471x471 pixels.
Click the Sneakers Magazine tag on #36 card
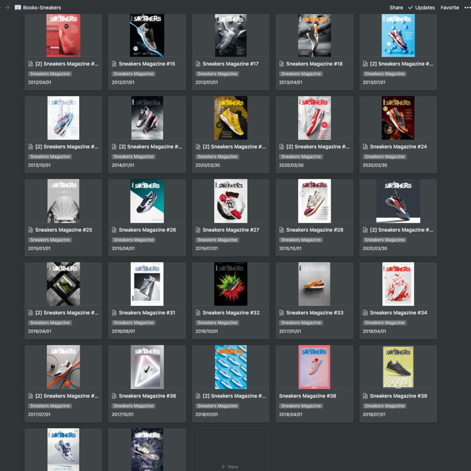pyautogui.click(x=134, y=406)
